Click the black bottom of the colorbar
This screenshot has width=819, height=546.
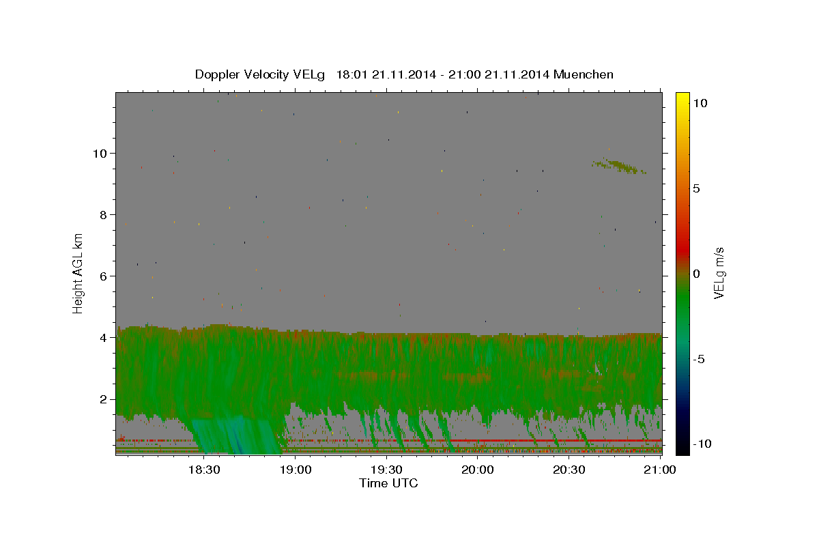682,447
